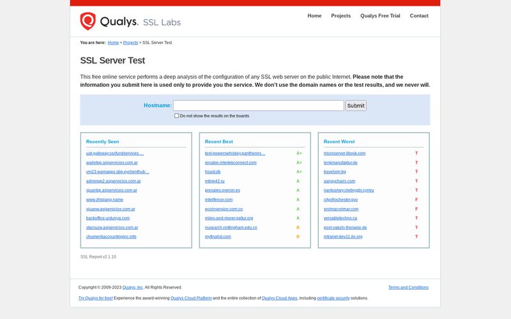Open mtmp42.ru link
Viewport: 511px width, 319px height.
pyautogui.click(x=215, y=181)
